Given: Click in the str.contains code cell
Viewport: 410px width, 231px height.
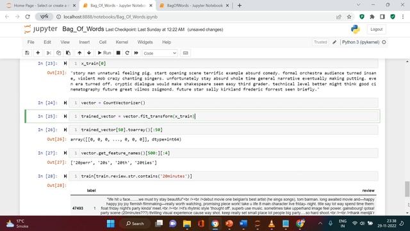Looking at the screenshot, I should (x=224, y=176).
